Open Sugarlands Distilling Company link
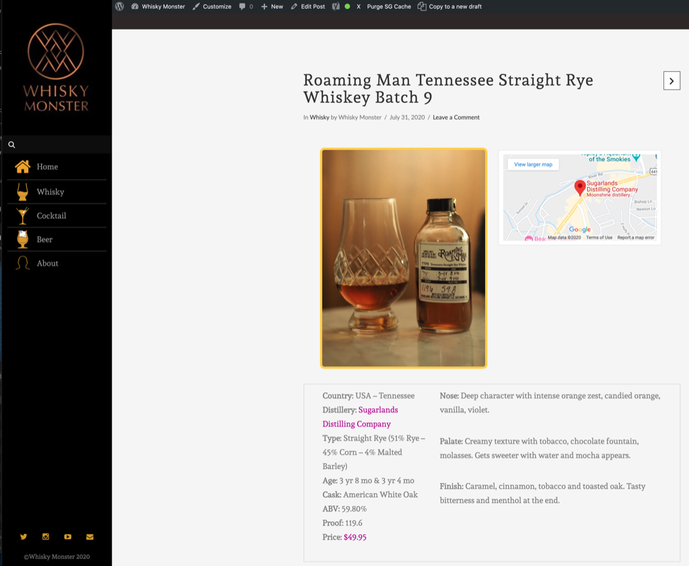 coord(361,417)
